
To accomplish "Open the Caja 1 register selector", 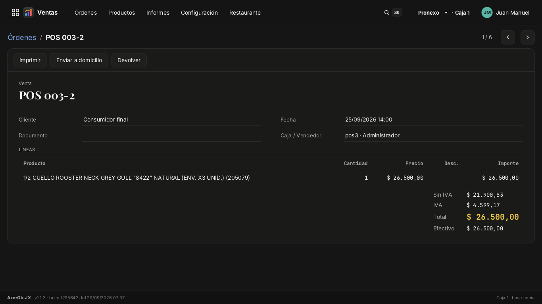I will pos(462,13).
